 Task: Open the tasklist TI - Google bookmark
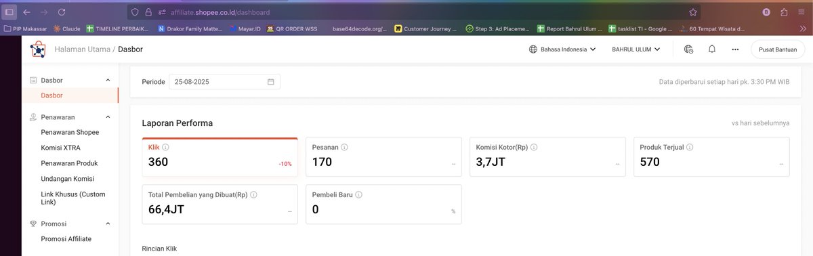click(640, 29)
